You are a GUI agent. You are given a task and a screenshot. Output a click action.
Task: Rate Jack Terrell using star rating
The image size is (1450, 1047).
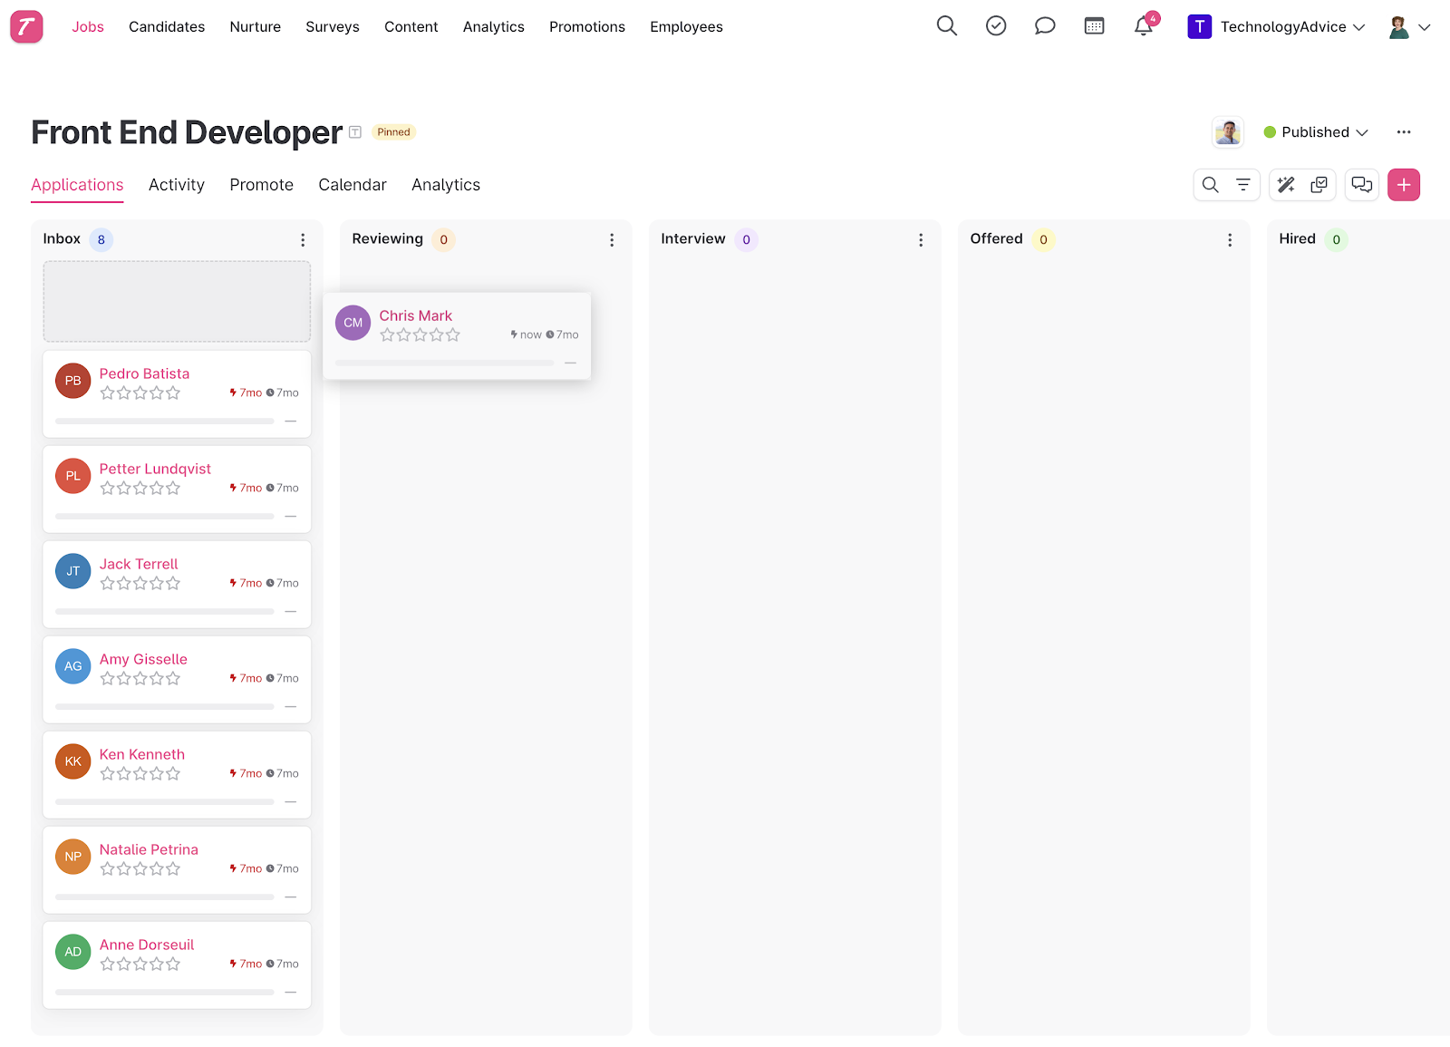(x=140, y=583)
